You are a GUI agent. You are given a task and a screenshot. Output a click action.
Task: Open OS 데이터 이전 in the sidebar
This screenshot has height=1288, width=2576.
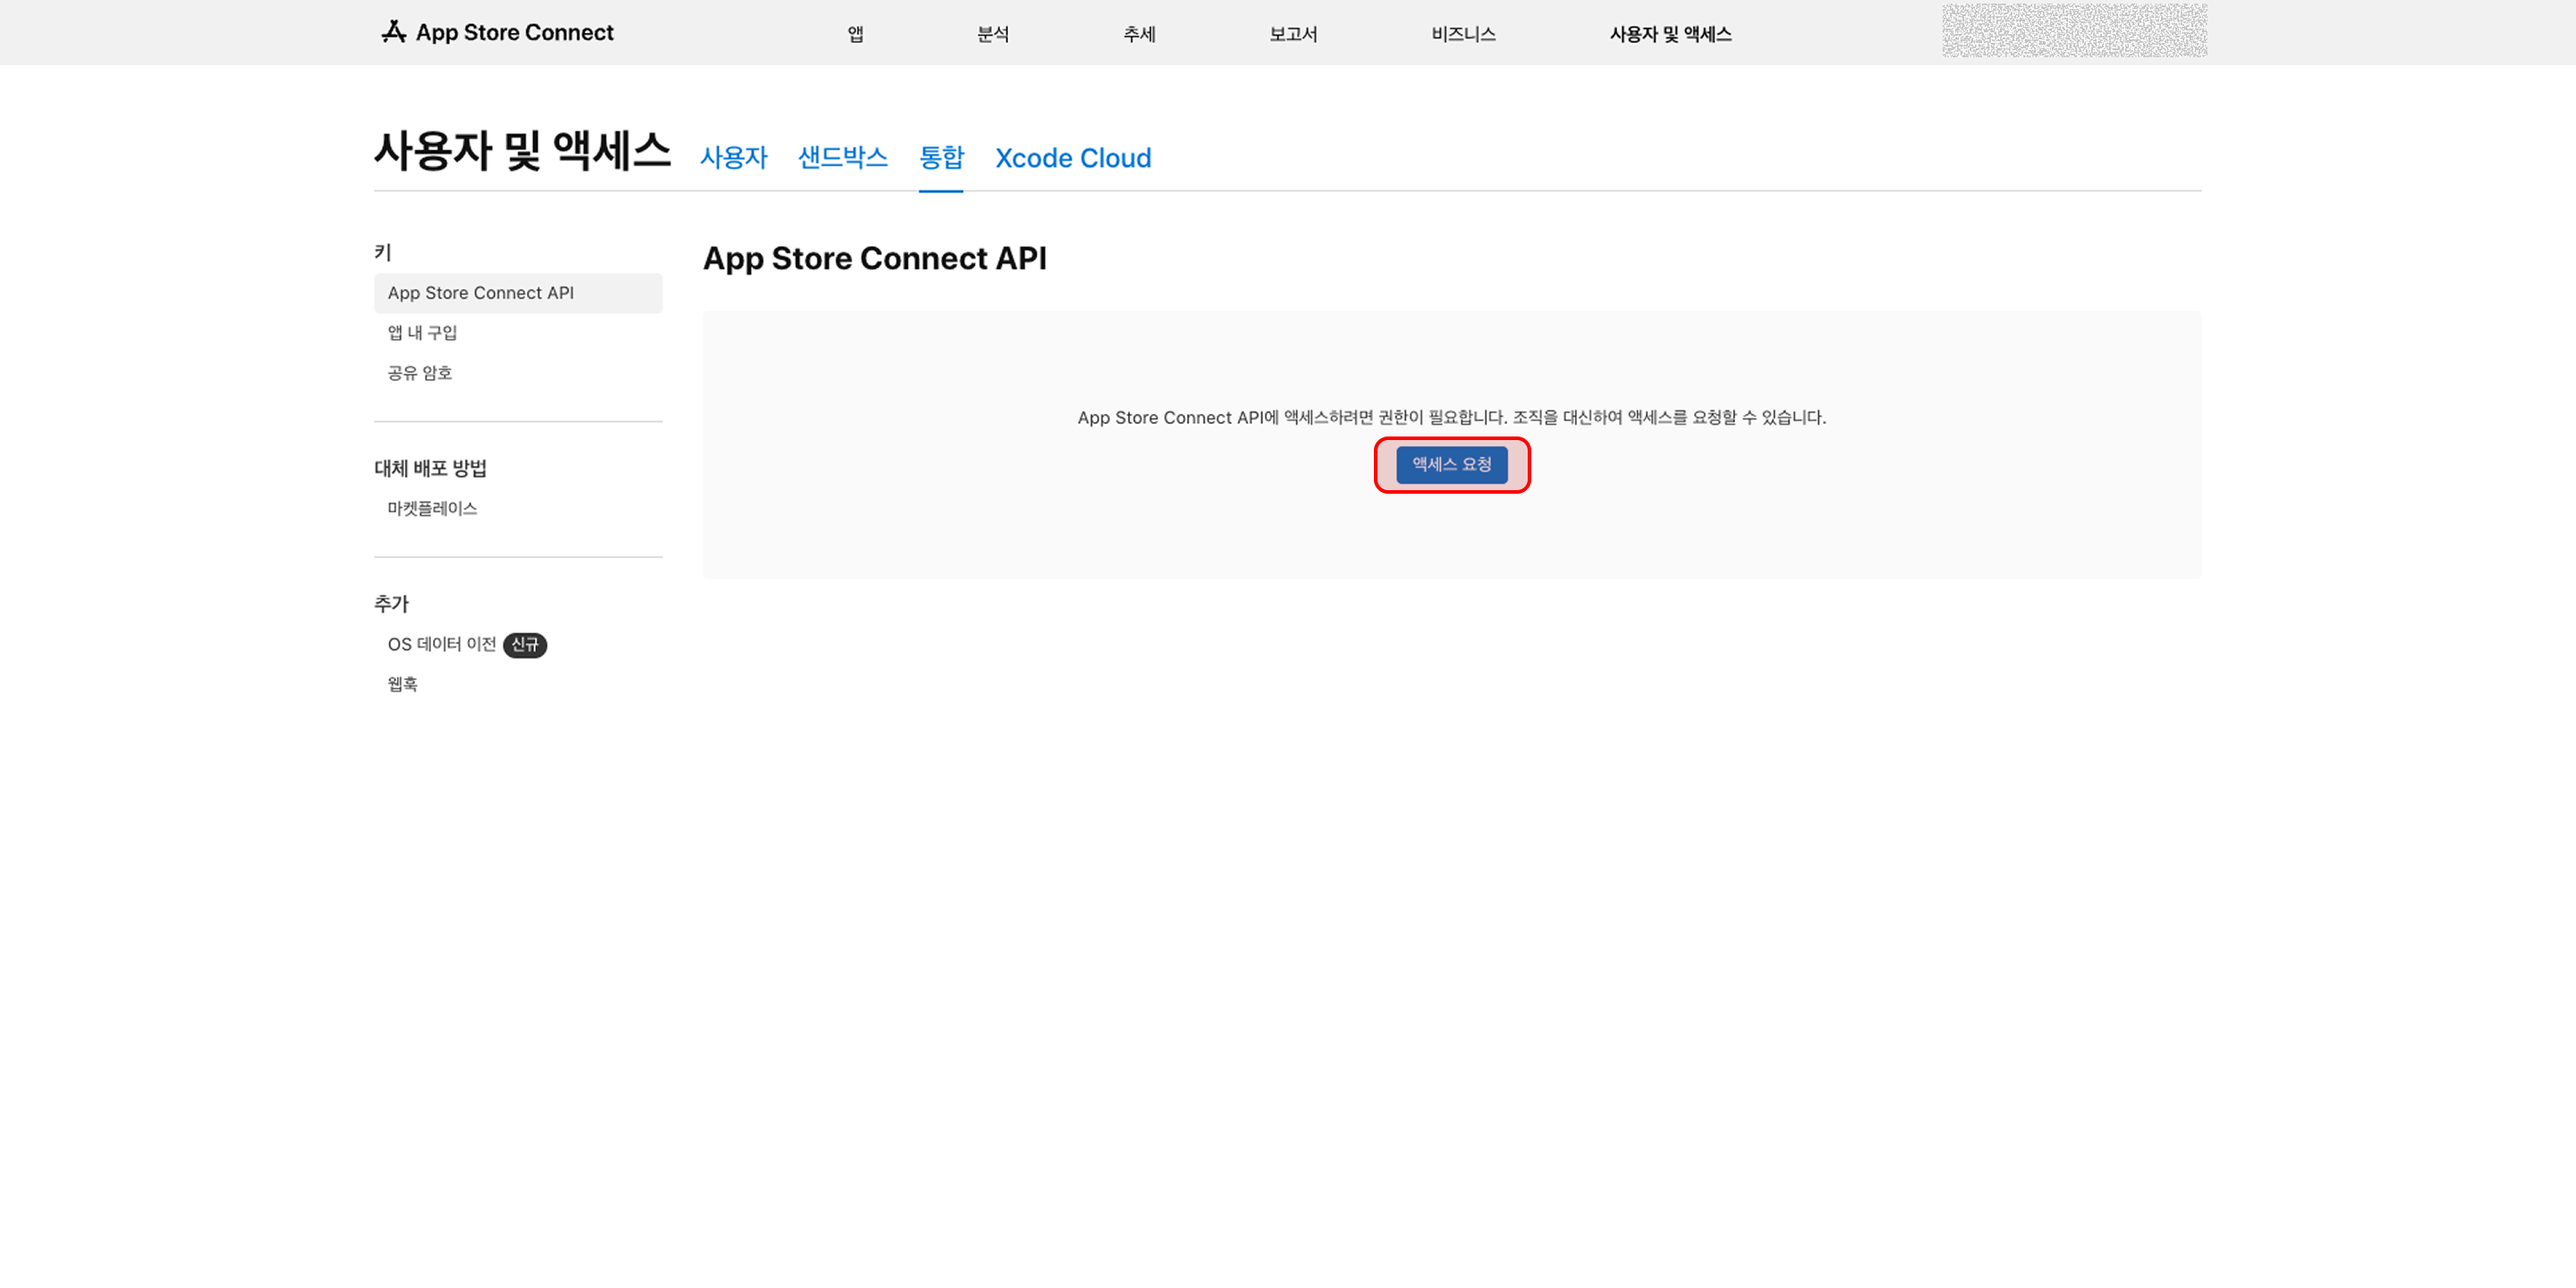442,645
